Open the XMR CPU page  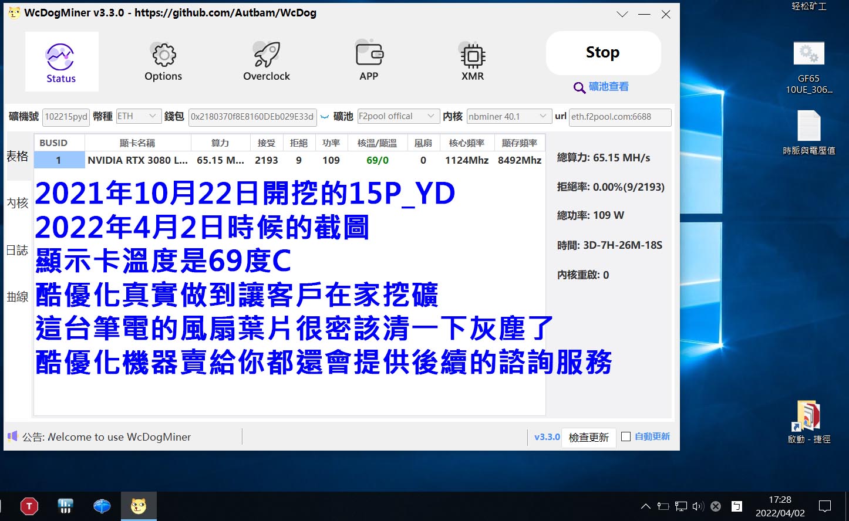point(473,62)
